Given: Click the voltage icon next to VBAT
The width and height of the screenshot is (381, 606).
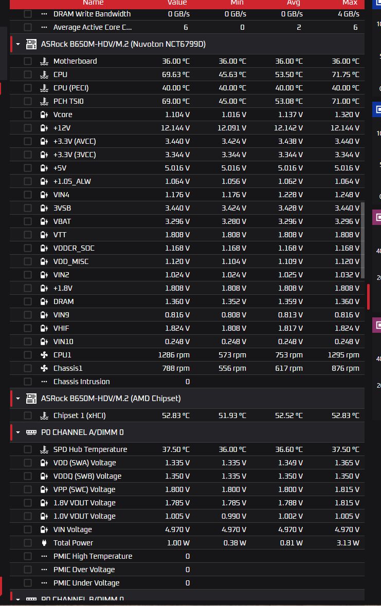Looking at the screenshot, I should [x=44, y=221].
